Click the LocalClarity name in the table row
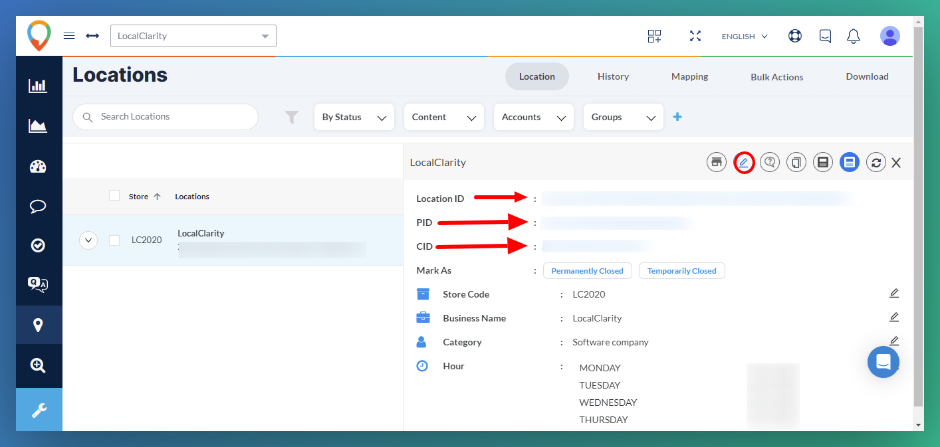This screenshot has width=940, height=447. (x=201, y=233)
